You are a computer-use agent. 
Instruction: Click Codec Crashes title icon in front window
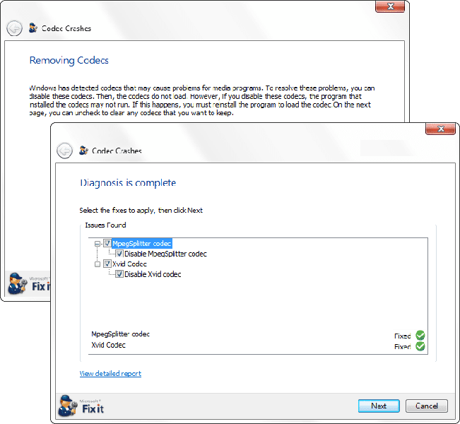tap(83, 151)
